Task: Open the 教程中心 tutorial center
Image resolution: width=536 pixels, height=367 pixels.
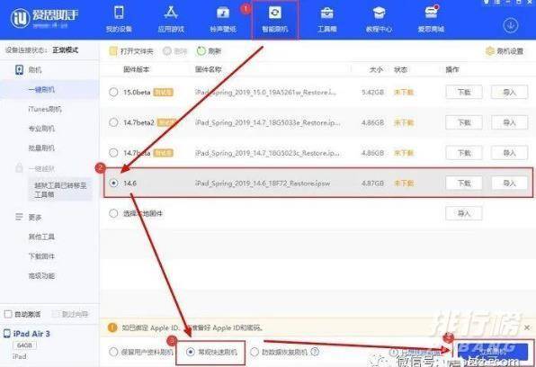Action: [379, 20]
